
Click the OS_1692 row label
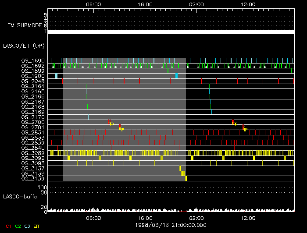33,66
